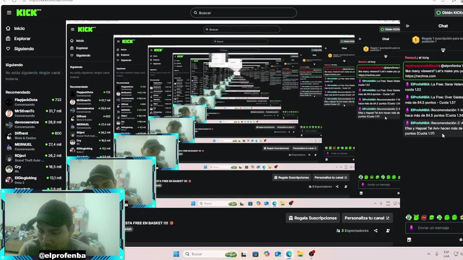Image resolution: width=463 pixels, height=260 pixels.
Task: Open recommended channel FlapjackDota
Action: point(34,102)
